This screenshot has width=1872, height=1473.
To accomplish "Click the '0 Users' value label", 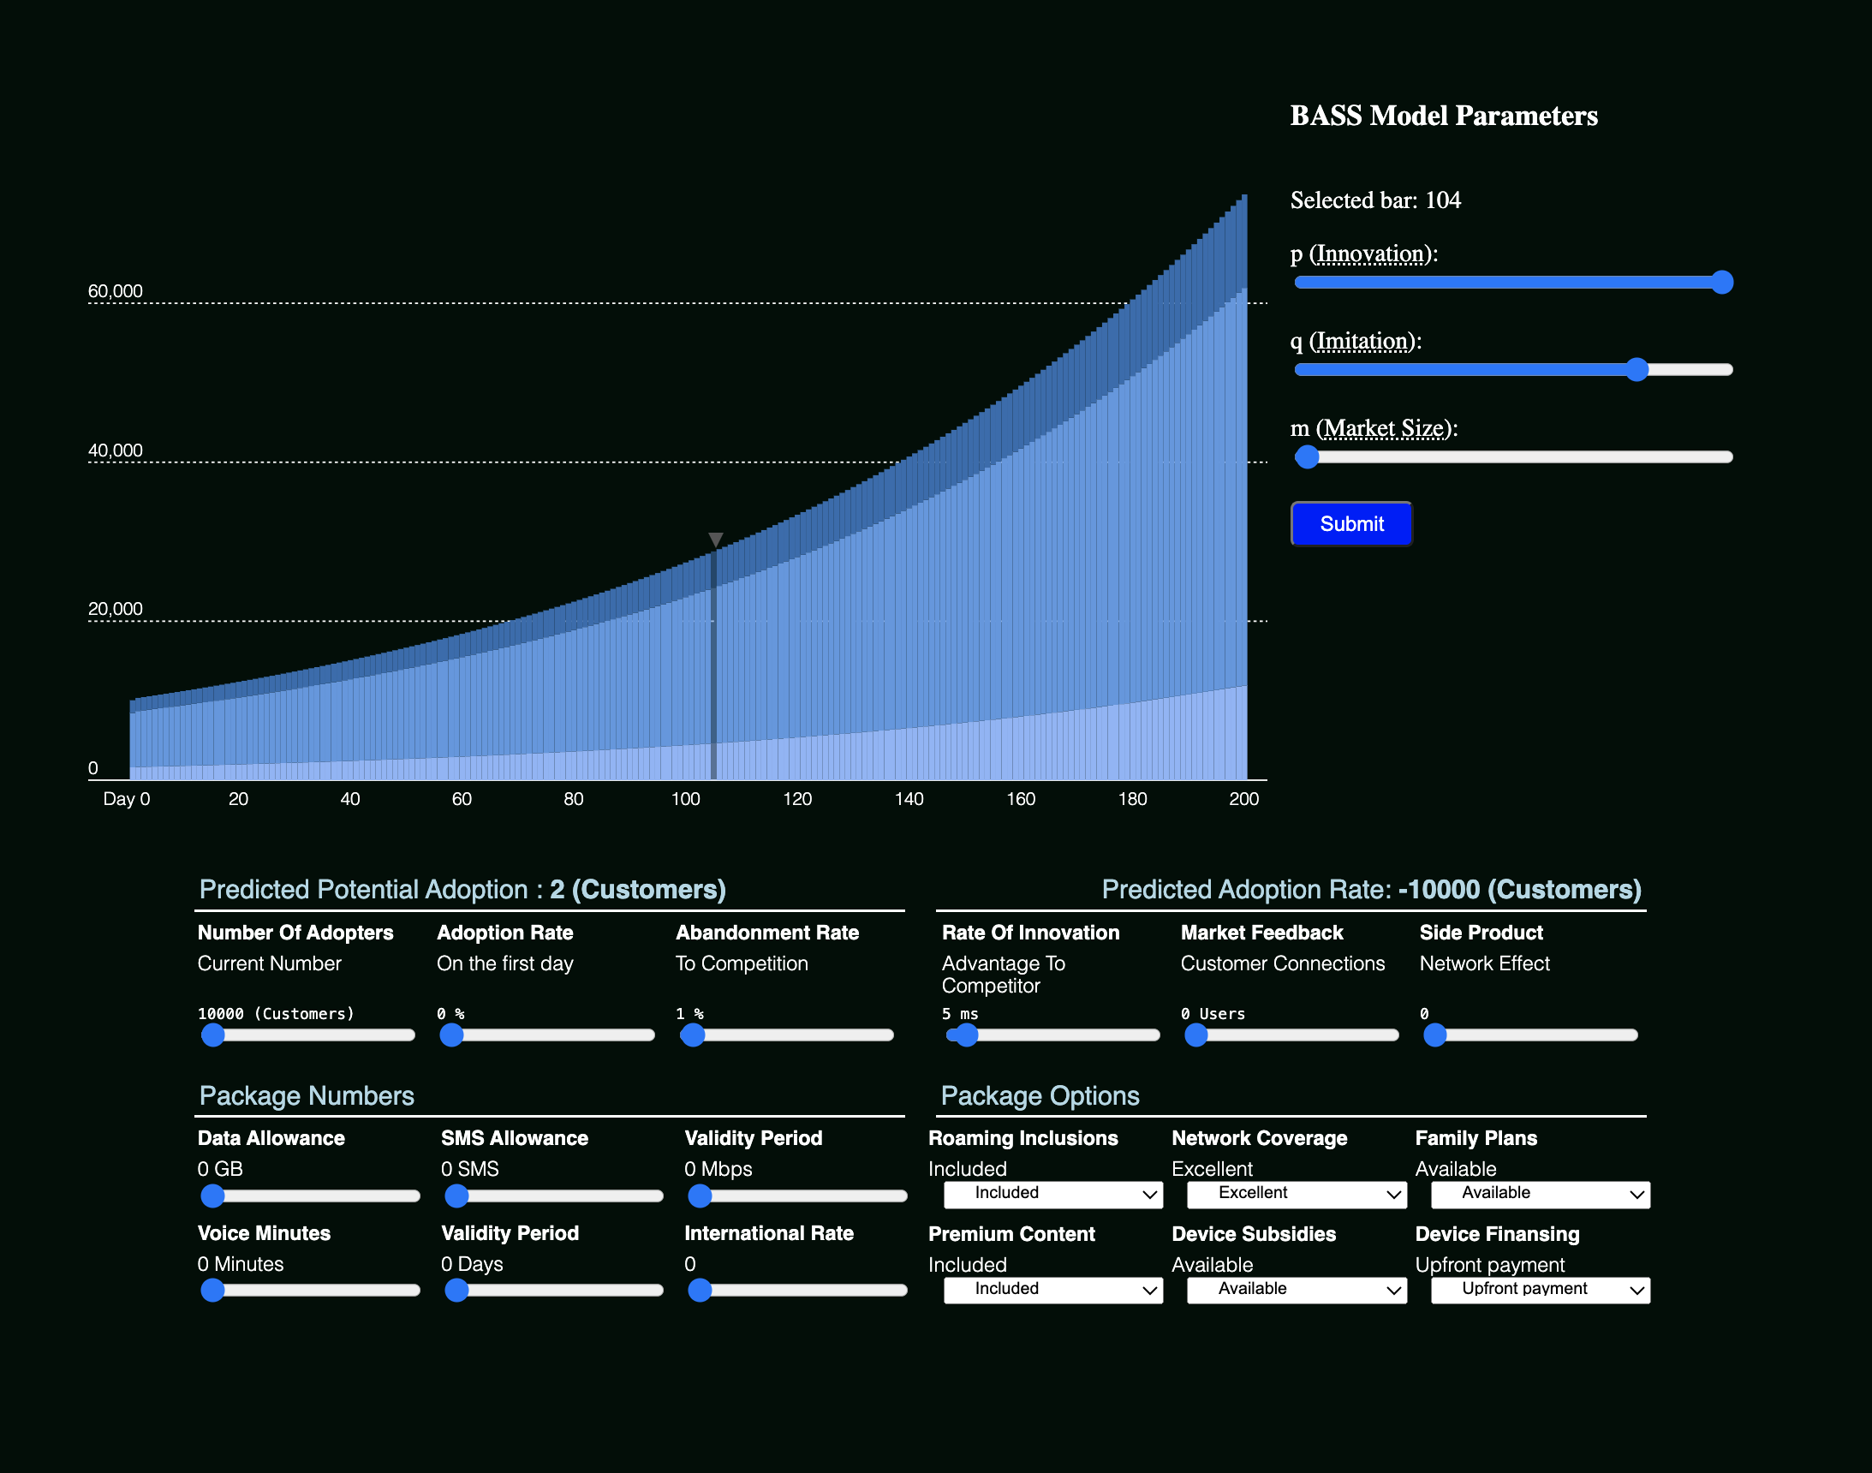I will tap(1213, 1013).
